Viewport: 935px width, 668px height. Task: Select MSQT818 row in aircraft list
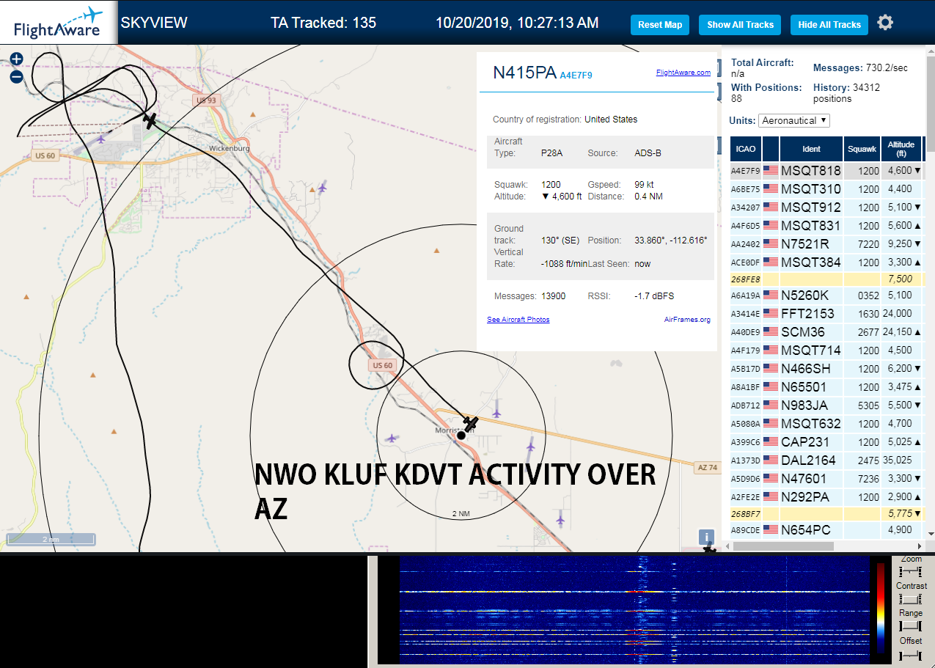[826, 171]
